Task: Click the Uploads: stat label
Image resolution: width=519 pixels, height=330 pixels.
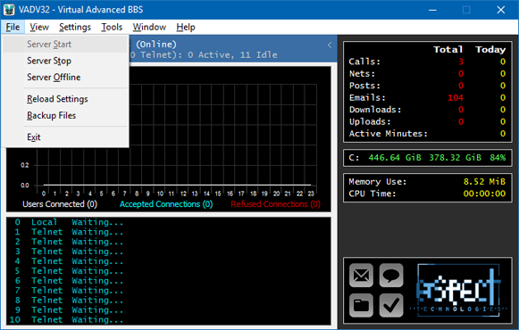Action: point(370,121)
